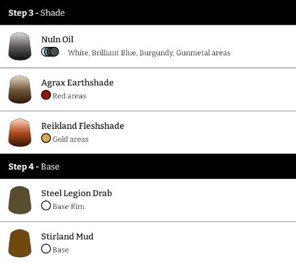Open the Reikland Fleshshade paint name
This screenshot has width=296, height=263.
coord(83,126)
